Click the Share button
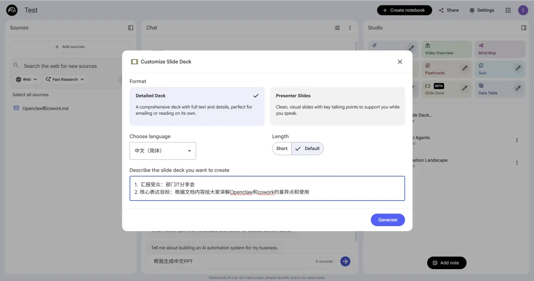The width and height of the screenshot is (534, 281). point(448,10)
